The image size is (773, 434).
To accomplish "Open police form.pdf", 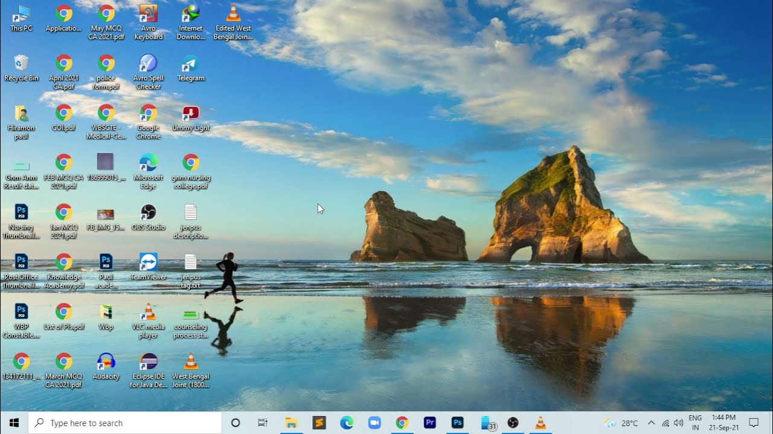I will 106,72.
